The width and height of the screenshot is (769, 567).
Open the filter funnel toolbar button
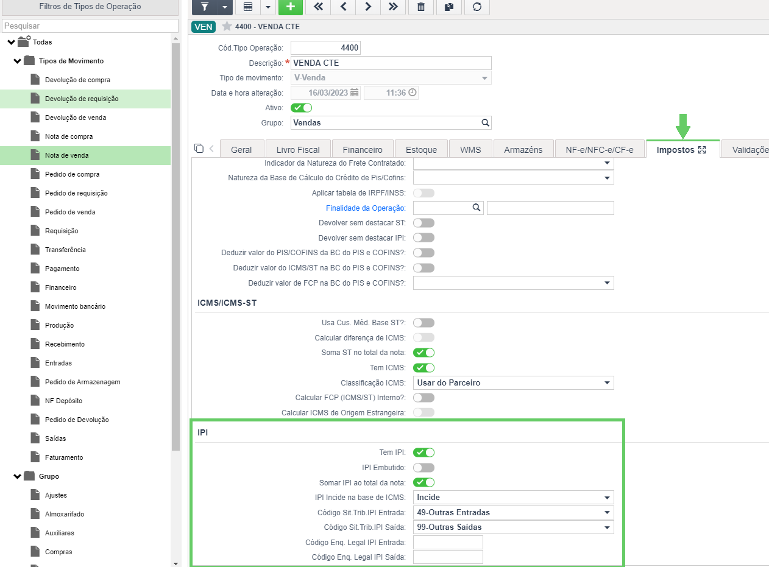(x=205, y=7)
